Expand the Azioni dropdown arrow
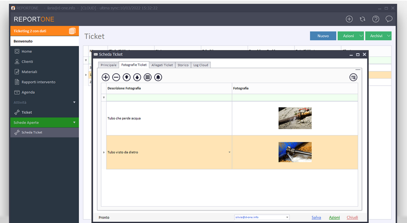 (361, 36)
